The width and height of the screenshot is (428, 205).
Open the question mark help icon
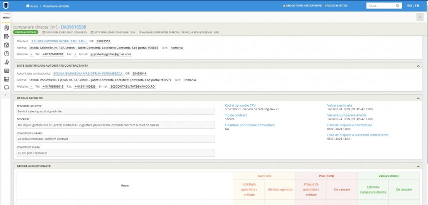pos(7,53)
